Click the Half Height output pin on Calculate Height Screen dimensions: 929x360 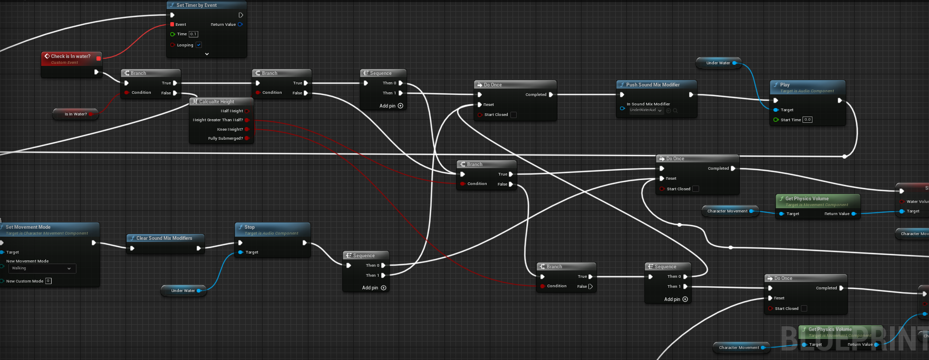coord(247,111)
